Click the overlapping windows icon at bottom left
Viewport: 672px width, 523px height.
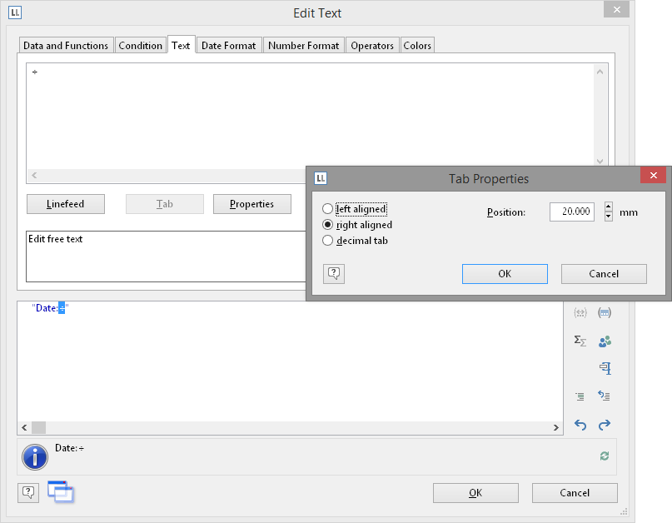[60, 492]
